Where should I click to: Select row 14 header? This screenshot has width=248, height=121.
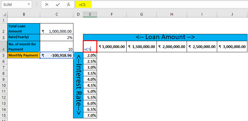click(x=4, y=109)
